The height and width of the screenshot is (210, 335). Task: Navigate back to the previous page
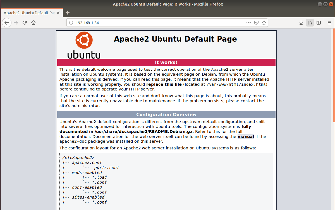point(7,23)
